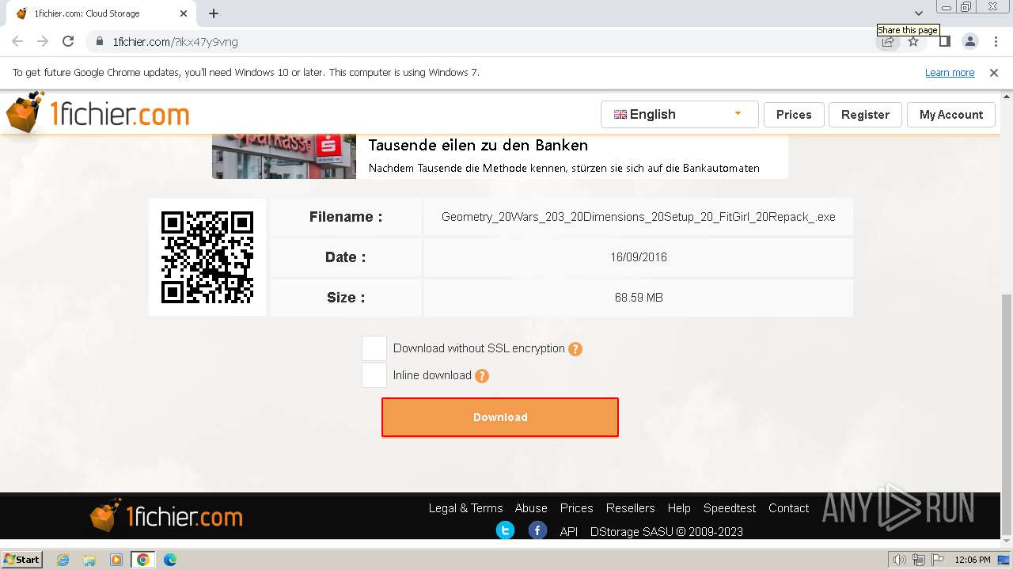Click the date value 16/09/2016
This screenshot has width=1013, height=570.
click(639, 257)
